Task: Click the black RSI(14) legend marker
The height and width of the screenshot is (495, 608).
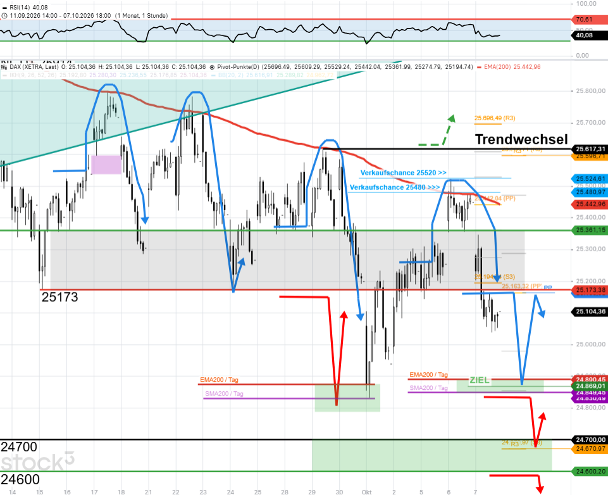Action: 4,8
